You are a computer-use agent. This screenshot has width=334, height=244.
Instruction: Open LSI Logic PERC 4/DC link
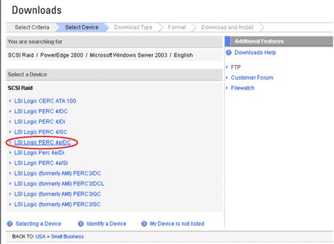(41, 111)
